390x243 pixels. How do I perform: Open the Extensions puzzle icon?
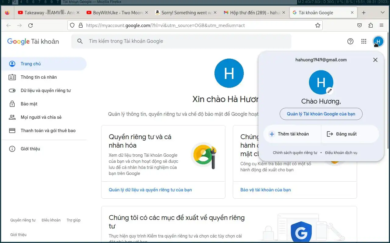370,26
